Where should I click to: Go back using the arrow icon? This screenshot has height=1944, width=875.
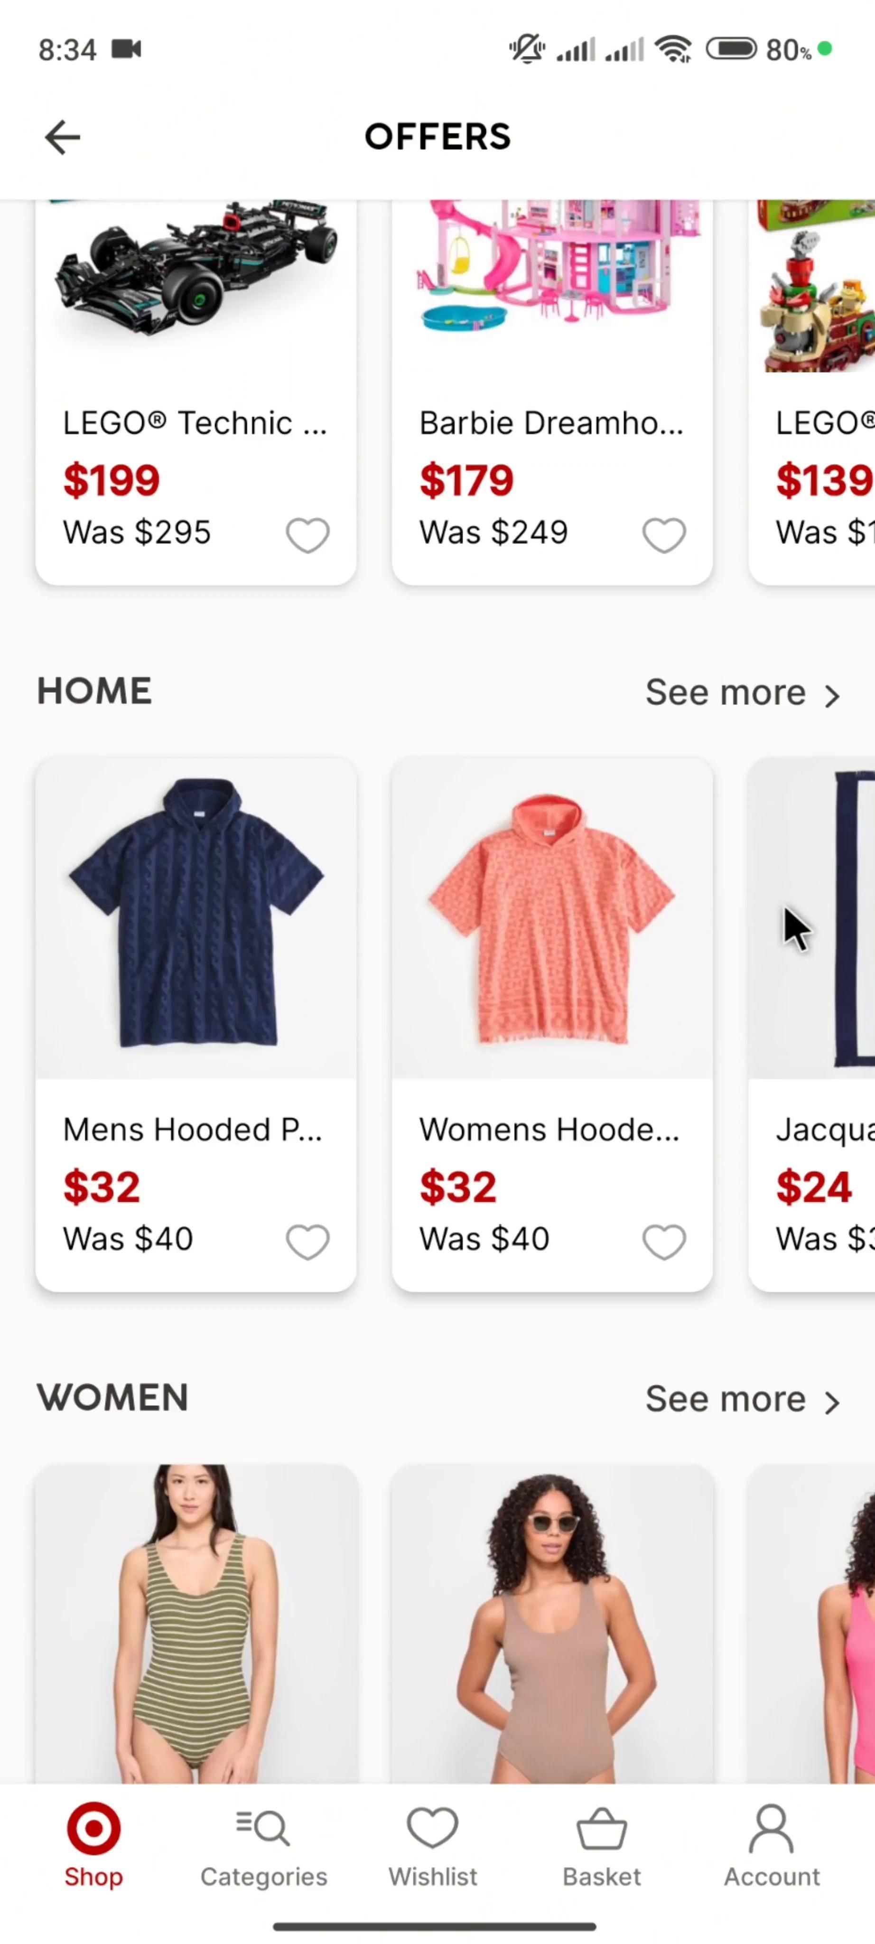tap(62, 137)
